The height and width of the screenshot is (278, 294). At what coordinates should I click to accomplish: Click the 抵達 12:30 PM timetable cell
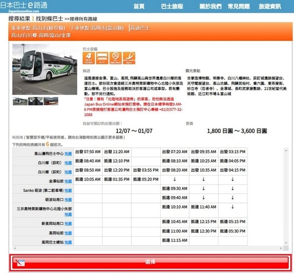pos(203,231)
